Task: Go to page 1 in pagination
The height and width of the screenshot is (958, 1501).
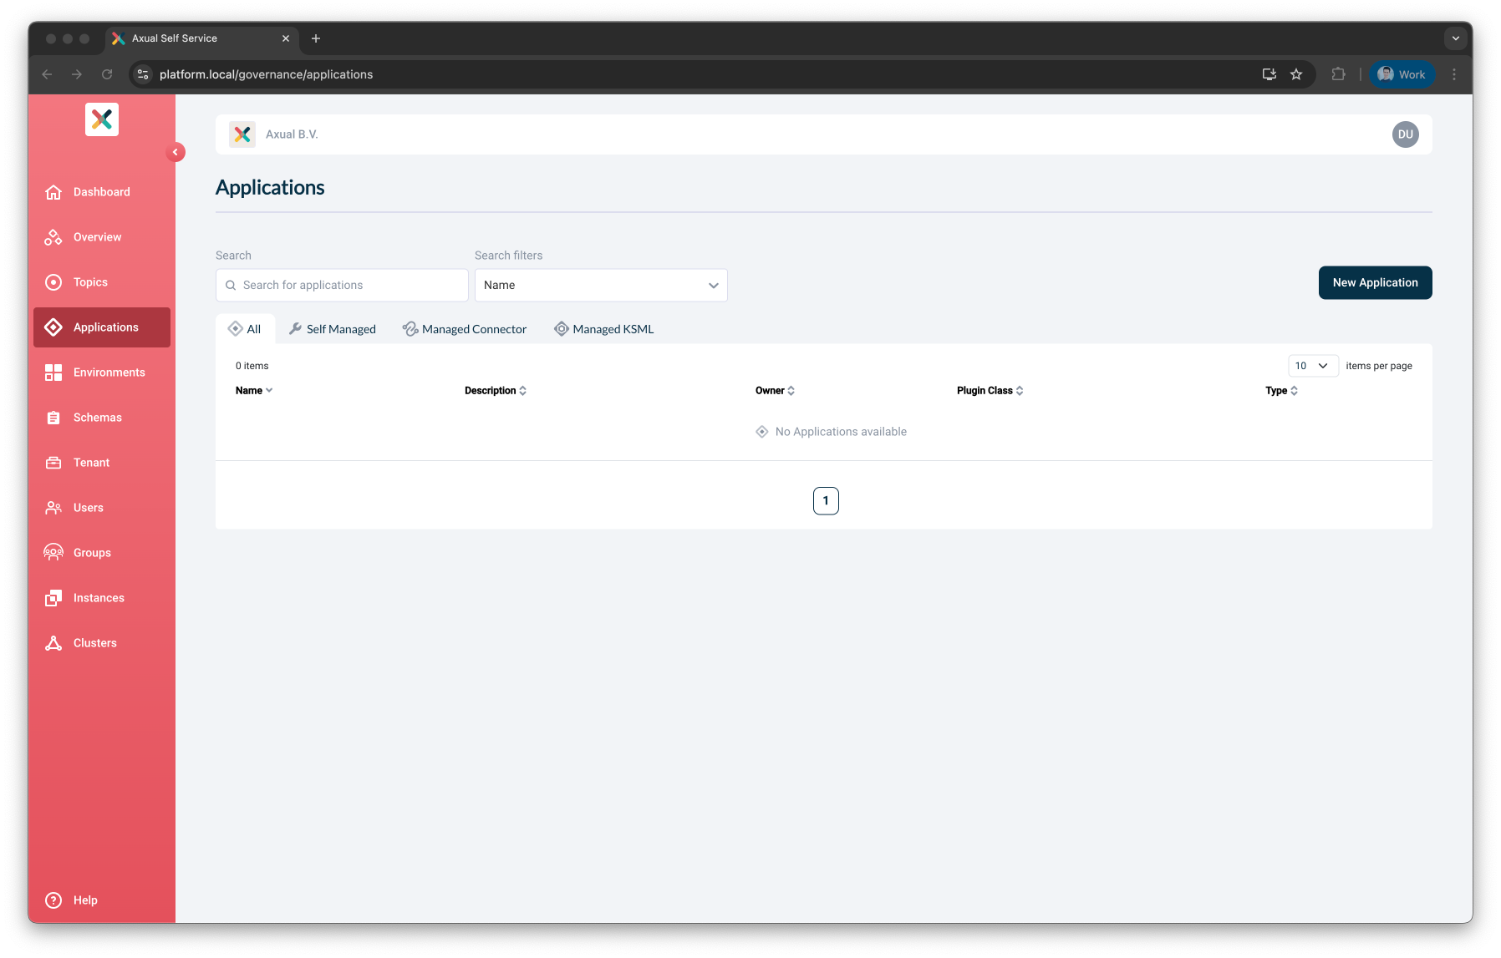Action: 826,501
